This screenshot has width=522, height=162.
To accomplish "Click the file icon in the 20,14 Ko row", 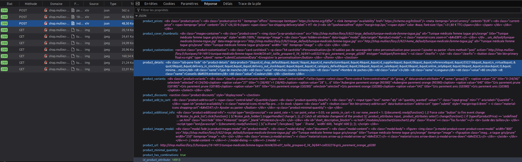I will [73, 30].
